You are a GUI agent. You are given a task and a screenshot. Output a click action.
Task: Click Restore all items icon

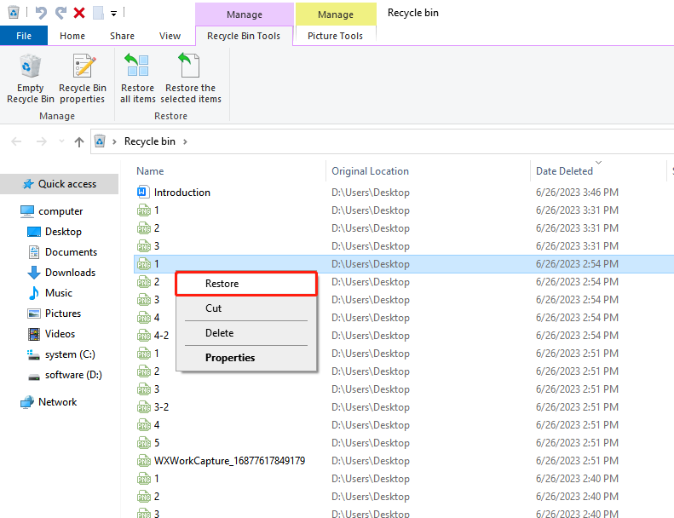[137, 66]
